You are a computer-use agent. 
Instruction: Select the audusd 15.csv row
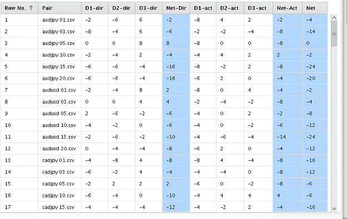pyautogui.click(x=164, y=137)
